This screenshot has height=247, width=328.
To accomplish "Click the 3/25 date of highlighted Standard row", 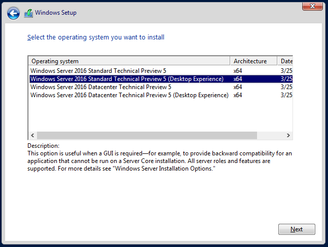I will [x=286, y=79].
